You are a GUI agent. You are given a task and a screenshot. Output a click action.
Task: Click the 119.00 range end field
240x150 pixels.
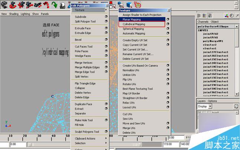(x=171, y=144)
